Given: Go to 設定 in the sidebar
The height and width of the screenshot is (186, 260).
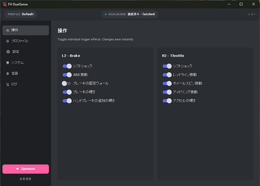Looking at the screenshot, I should (x=26, y=52).
